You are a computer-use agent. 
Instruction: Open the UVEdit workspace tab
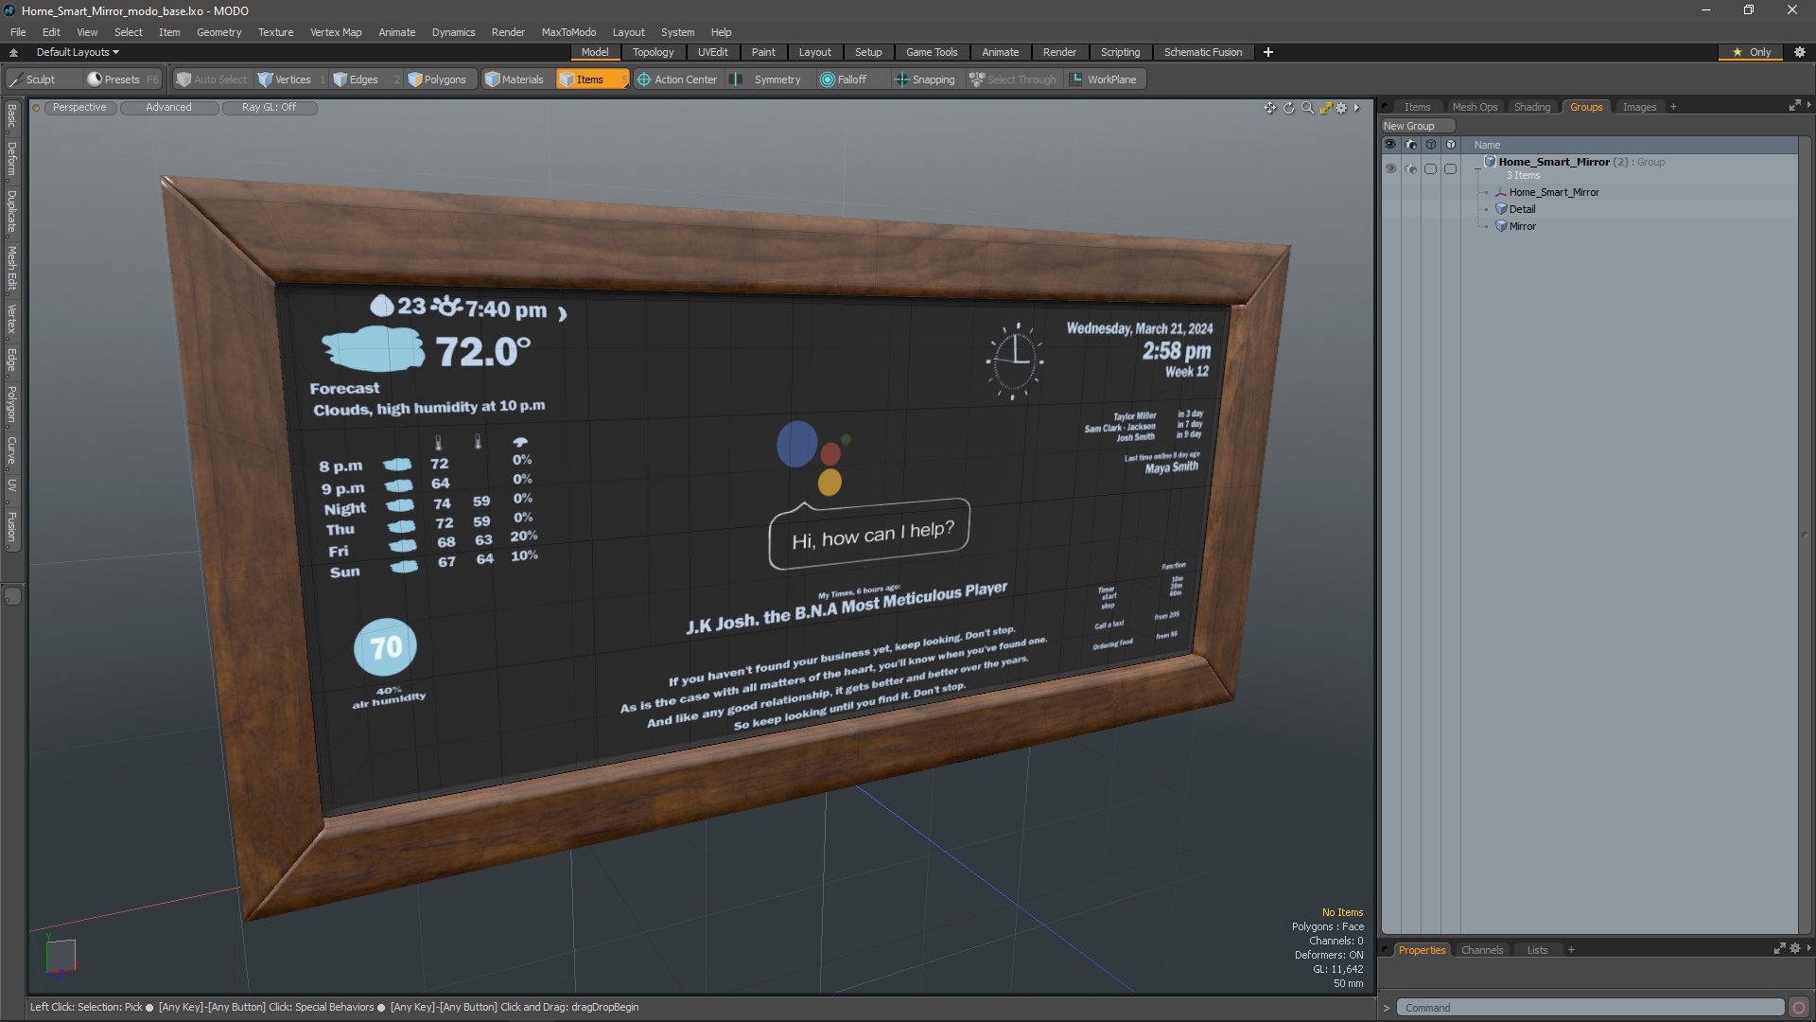pyautogui.click(x=712, y=51)
